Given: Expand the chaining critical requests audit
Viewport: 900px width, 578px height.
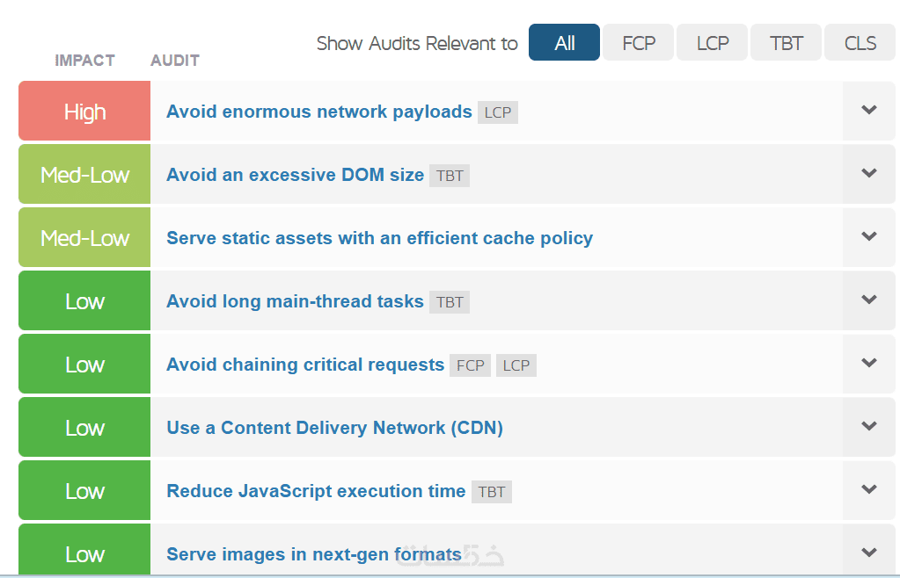Looking at the screenshot, I should point(869,364).
